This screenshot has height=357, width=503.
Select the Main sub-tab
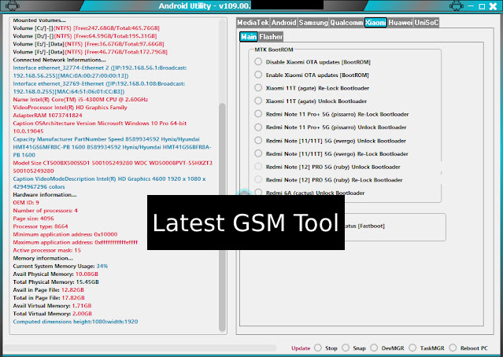coord(249,36)
